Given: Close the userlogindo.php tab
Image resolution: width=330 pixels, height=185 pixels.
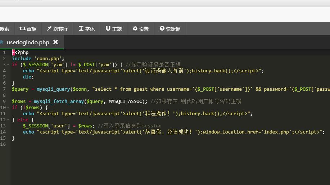Looking at the screenshot, I should click(x=55, y=42).
